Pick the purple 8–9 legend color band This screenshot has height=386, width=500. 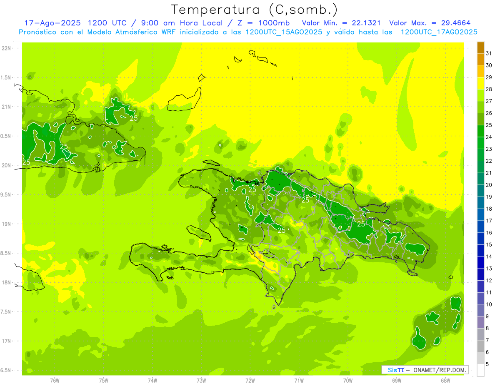(x=480, y=322)
